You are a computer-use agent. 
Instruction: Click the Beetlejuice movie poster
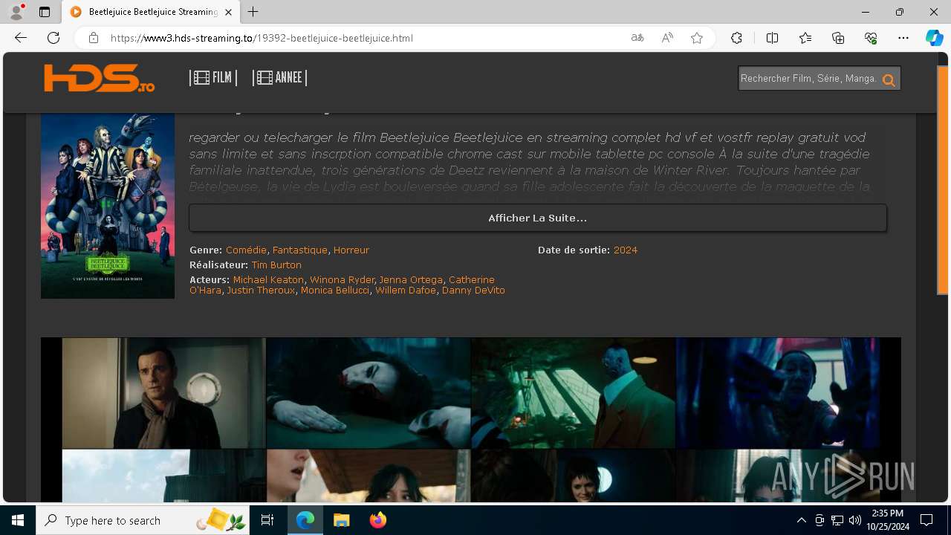tap(108, 206)
